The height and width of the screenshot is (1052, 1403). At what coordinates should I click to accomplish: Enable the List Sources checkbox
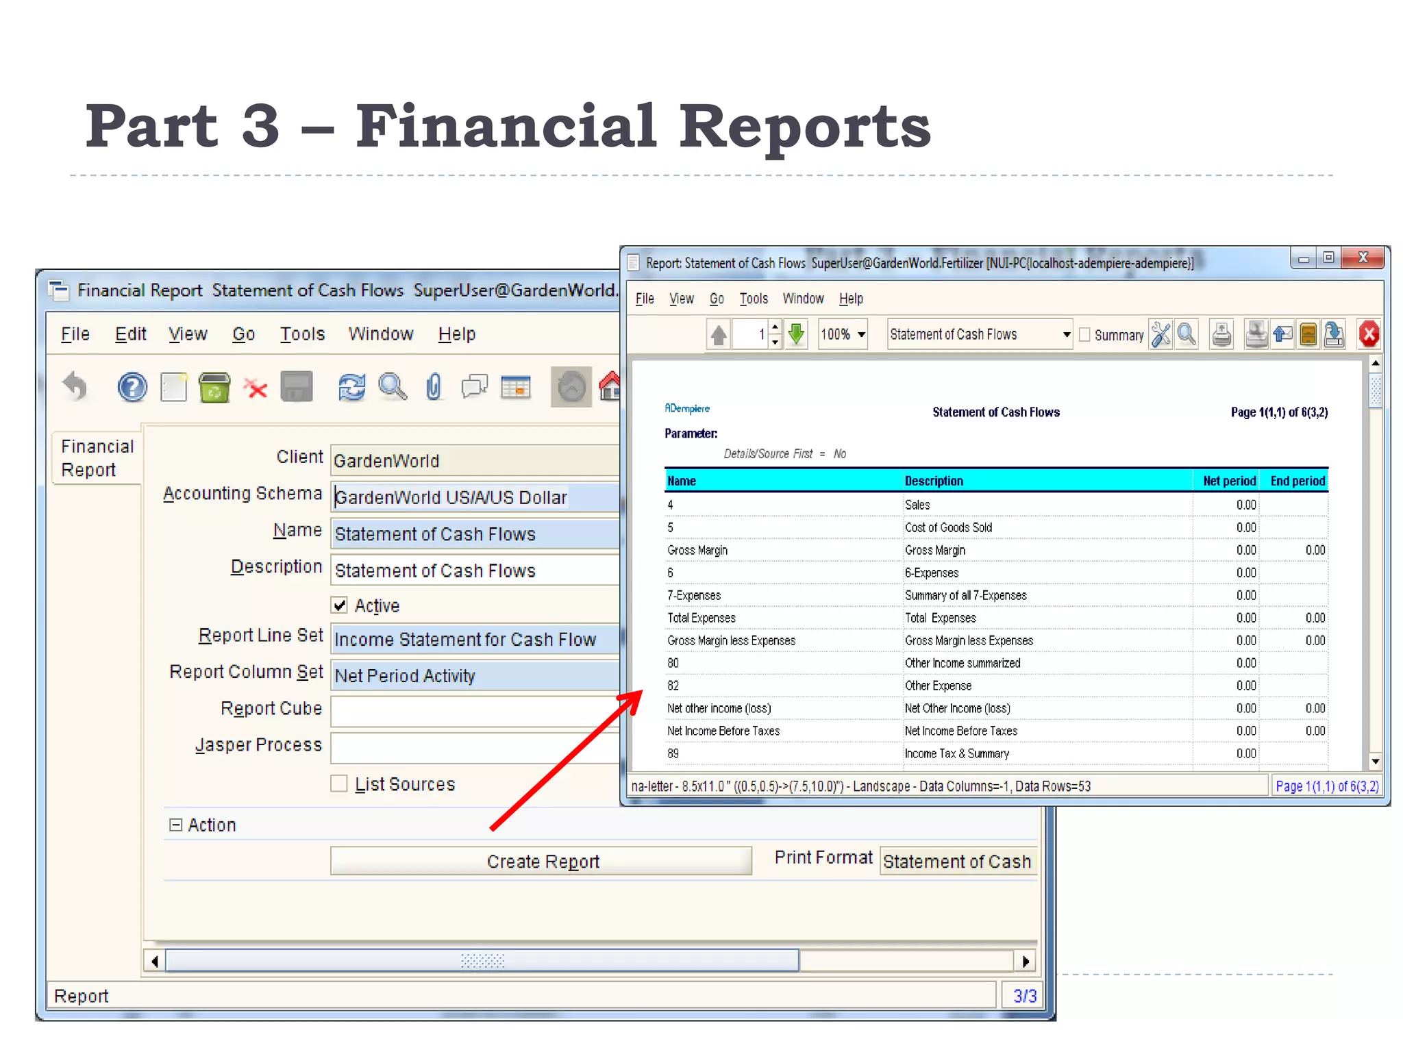click(x=339, y=784)
